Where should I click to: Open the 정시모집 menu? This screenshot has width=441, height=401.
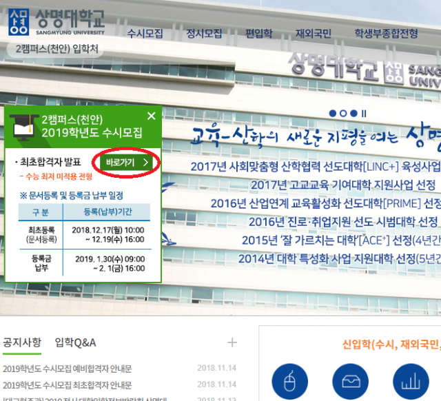point(204,34)
